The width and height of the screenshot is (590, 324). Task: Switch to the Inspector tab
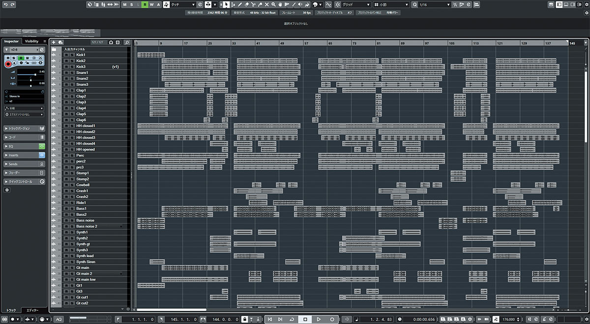[x=11, y=41]
